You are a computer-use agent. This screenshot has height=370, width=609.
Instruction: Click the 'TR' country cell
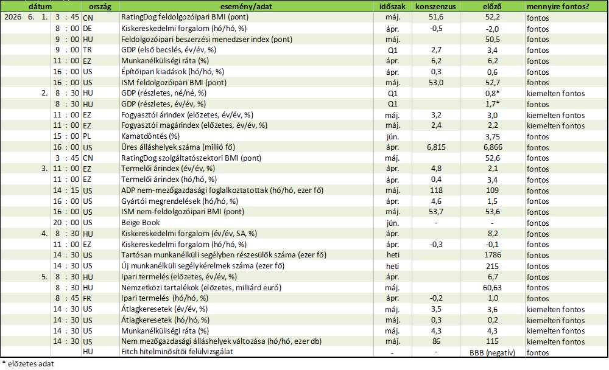pos(87,50)
